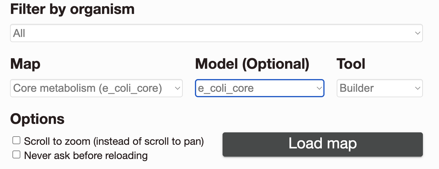This screenshot has height=169, width=439.
Task: Open the Core metabolism (e_coli_core) map dropdown
Action: click(97, 88)
